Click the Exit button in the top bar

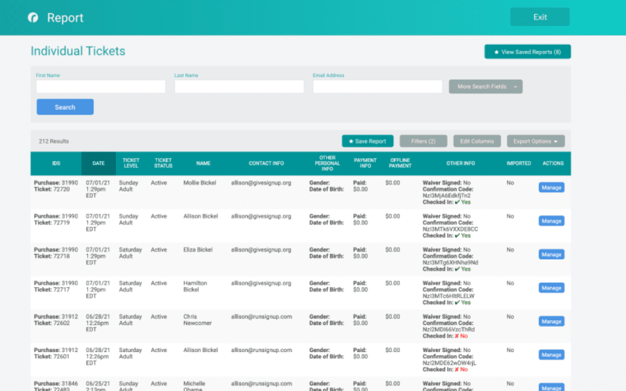(x=539, y=17)
